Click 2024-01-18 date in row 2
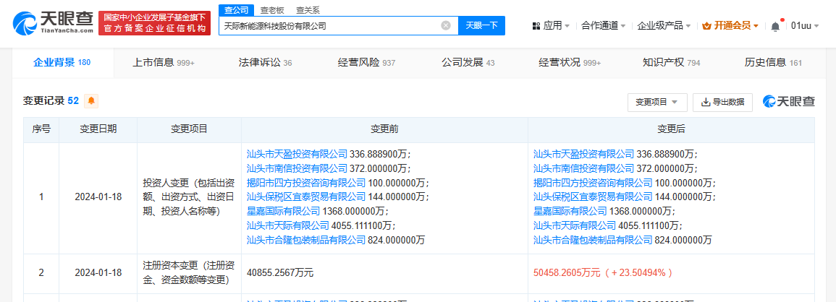The width and height of the screenshot is (836, 302). coord(98,273)
